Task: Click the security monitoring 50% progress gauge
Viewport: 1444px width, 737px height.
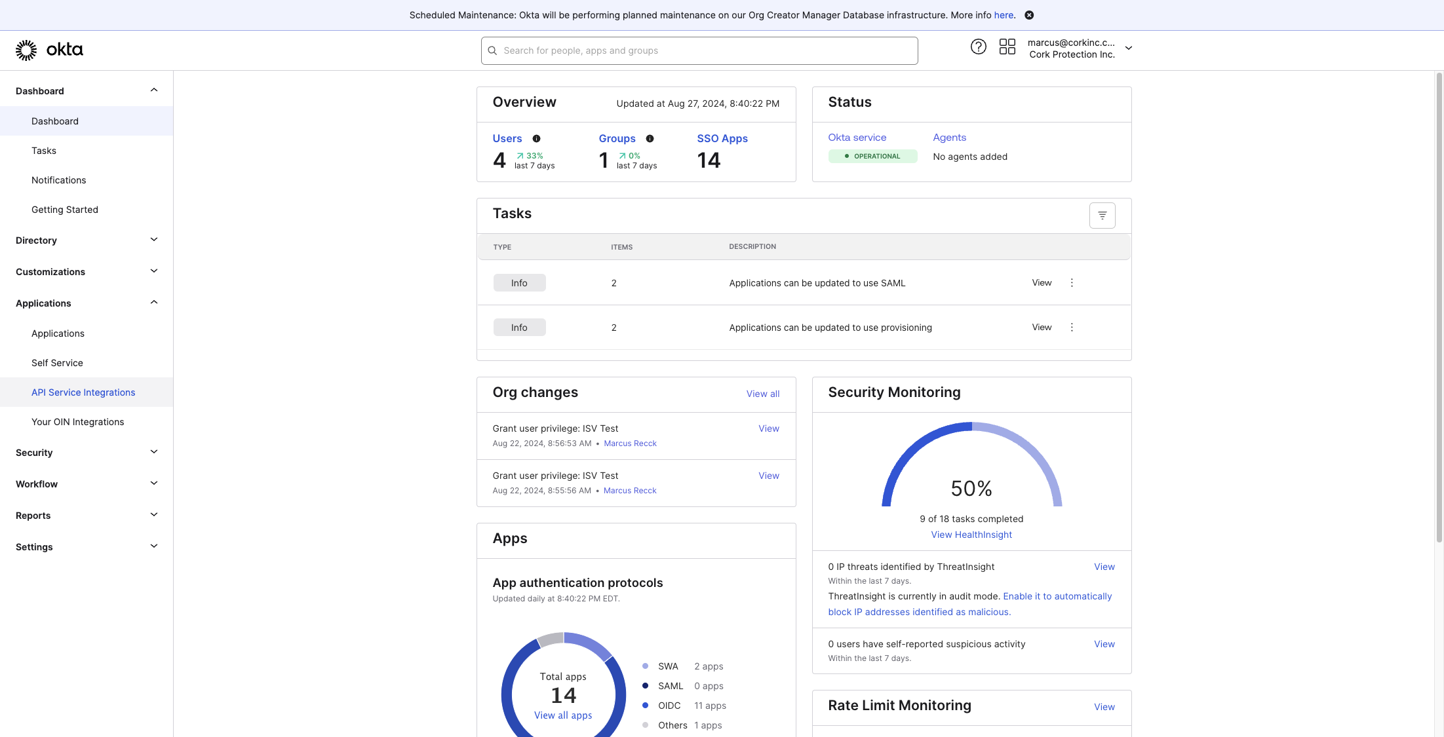Action: [971, 464]
